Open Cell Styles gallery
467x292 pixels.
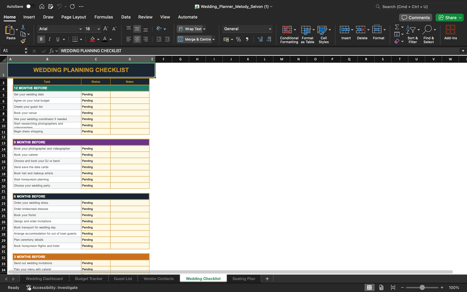click(x=324, y=35)
